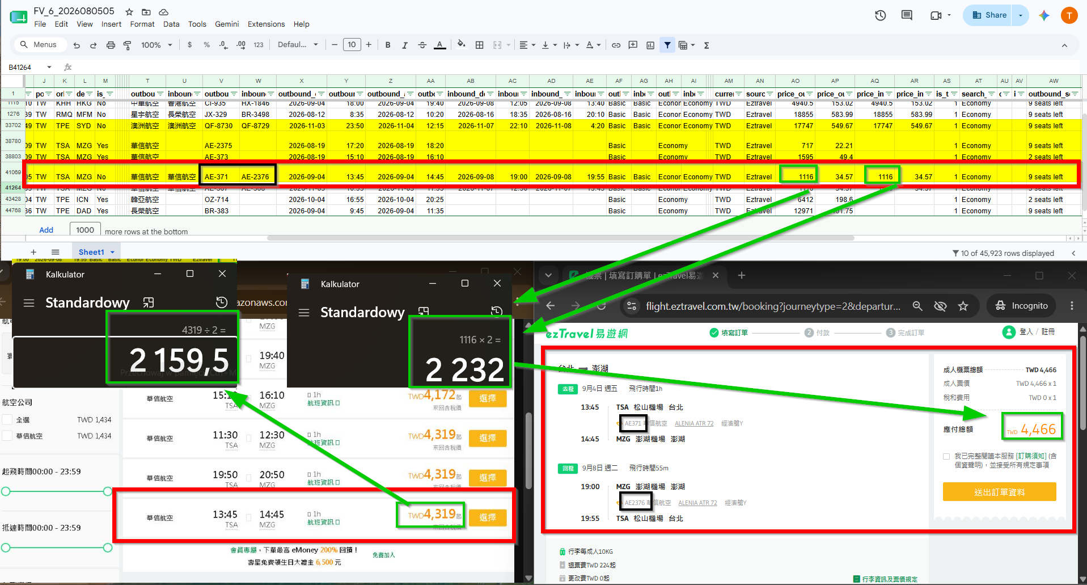
Task: Check the 全選 airline filter checkbox
Action: tap(7, 420)
